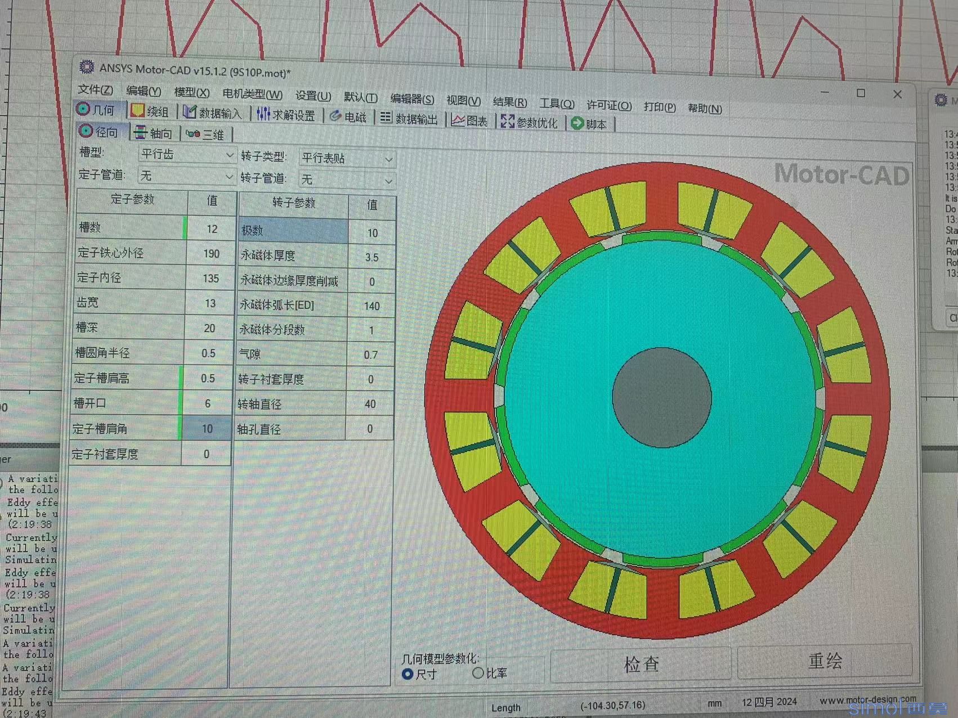Viewport: 958px width, 718px height.
Task: Select the 槽圆角半径 parameter row label
Action: point(129,353)
